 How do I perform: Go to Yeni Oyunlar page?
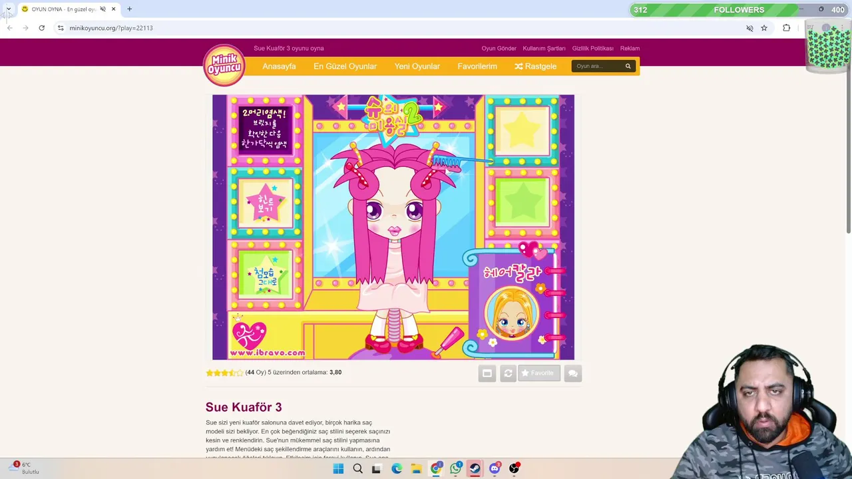(417, 67)
